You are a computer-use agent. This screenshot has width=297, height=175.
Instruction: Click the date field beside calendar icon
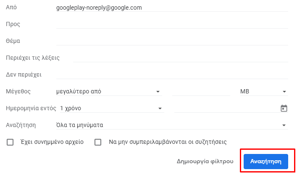tap(226, 108)
